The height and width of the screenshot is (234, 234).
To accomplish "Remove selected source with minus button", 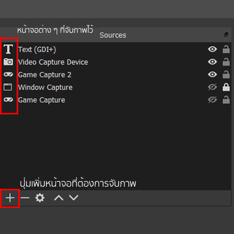I will (x=25, y=198).
